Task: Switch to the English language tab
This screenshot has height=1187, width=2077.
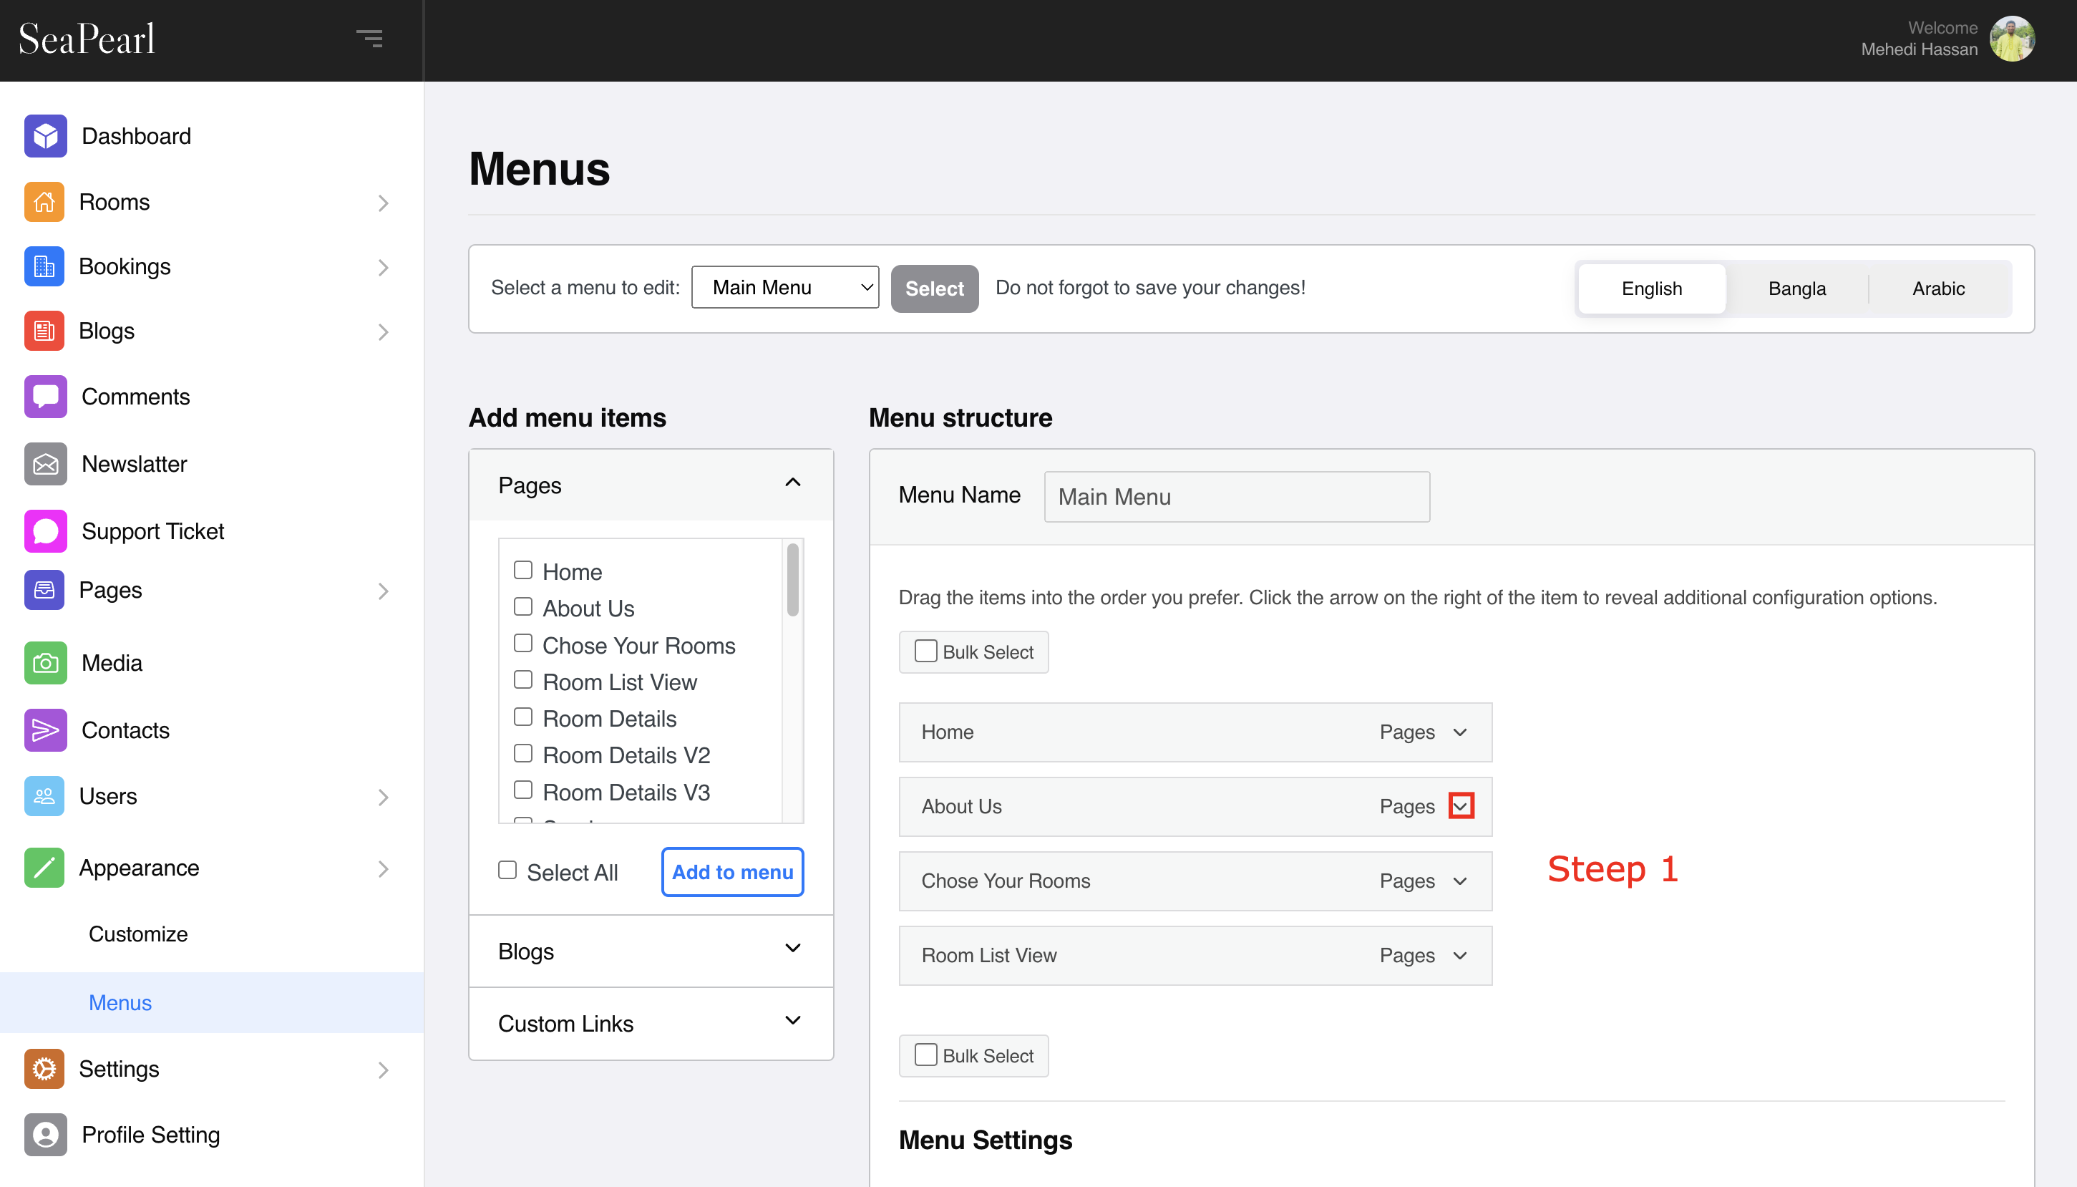Action: click(x=1652, y=289)
